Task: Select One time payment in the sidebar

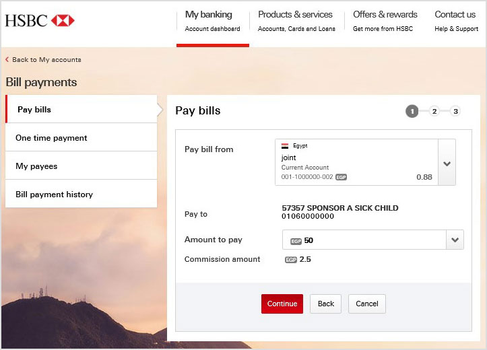Action: point(52,138)
